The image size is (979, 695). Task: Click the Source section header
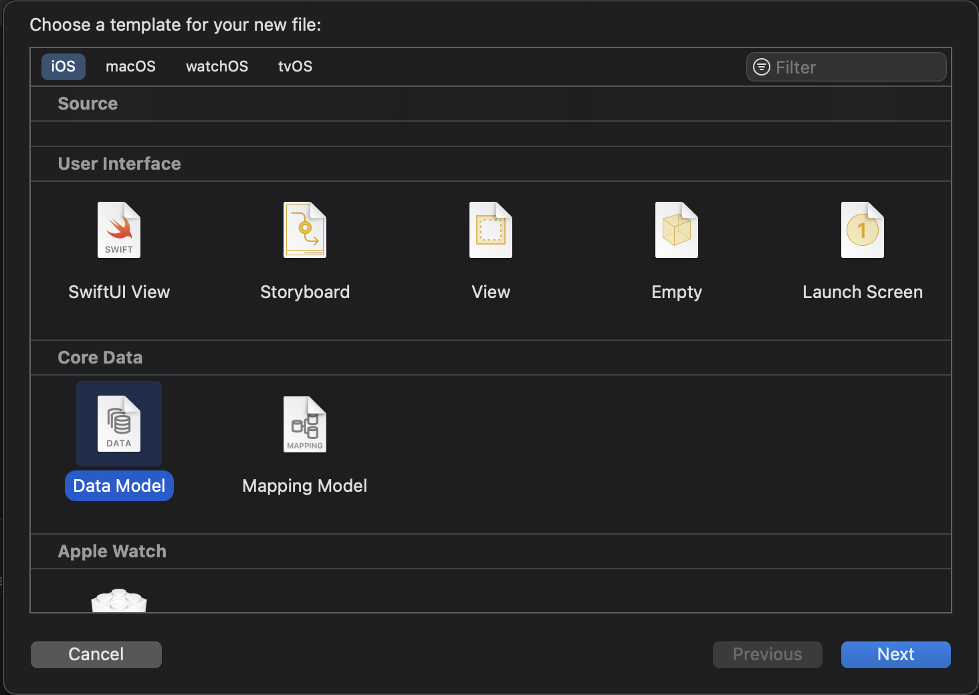88,104
